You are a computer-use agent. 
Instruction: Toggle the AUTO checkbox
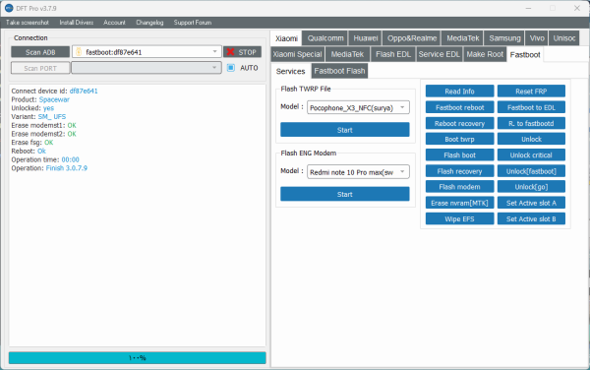[231, 68]
